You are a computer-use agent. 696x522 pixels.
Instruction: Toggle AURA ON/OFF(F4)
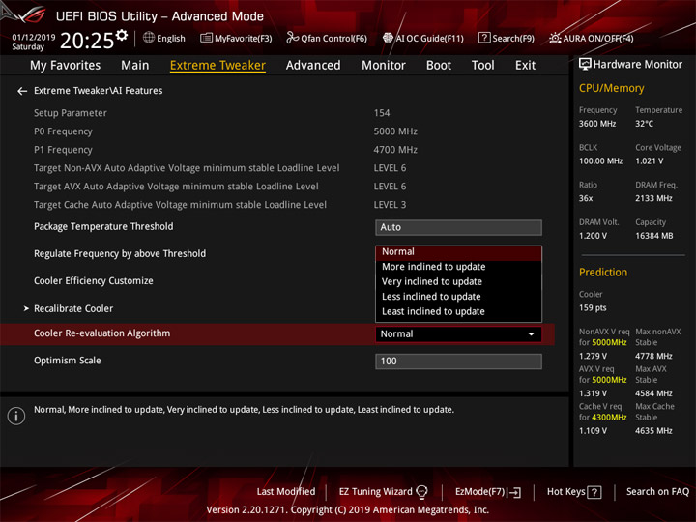tap(592, 38)
